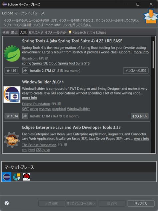Maximize the Eclipse マーケットプレース window

(x=138, y=4)
